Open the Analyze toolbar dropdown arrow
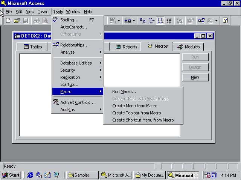Viewport: 241px width, 180px height. [x=134, y=21]
